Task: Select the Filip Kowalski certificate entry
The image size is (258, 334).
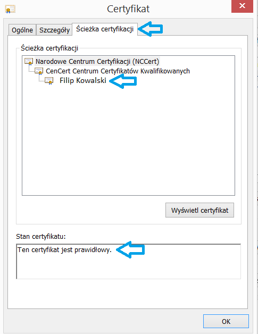Action: pos(83,80)
